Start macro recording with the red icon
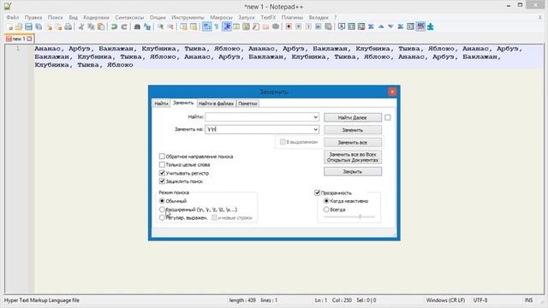This screenshot has height=308, width=548. tap(289, 27)
